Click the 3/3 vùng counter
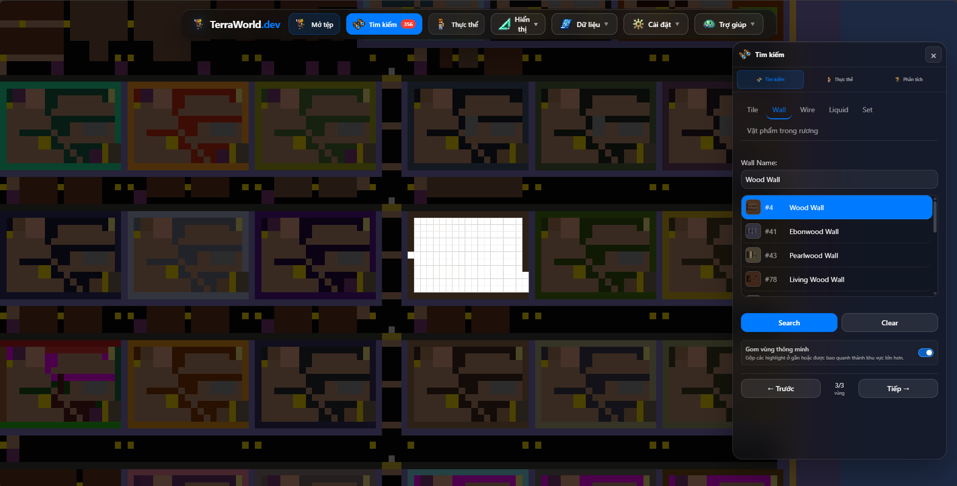 click(839, 389)
